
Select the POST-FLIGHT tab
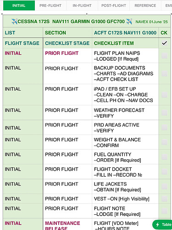[x=114, y=6]
